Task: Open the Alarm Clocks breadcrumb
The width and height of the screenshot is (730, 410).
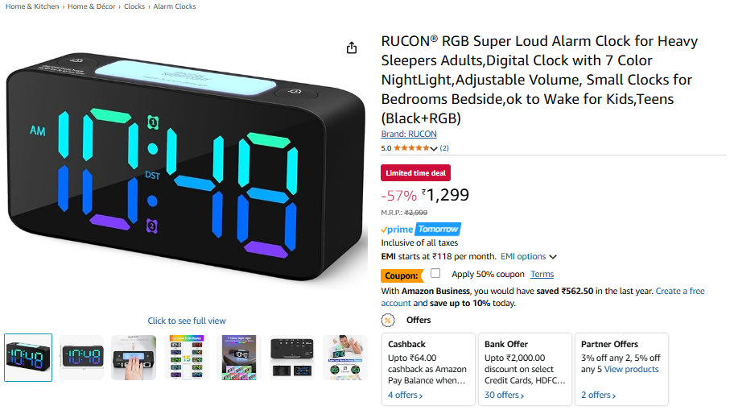Action: tap(175, 6)
